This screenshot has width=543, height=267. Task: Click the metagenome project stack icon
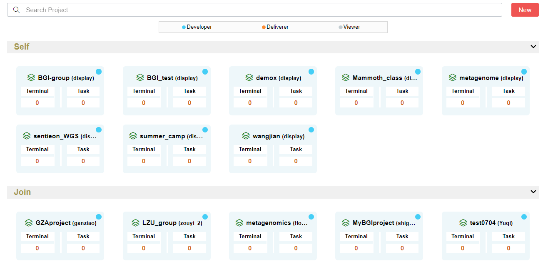click(453, 77)
